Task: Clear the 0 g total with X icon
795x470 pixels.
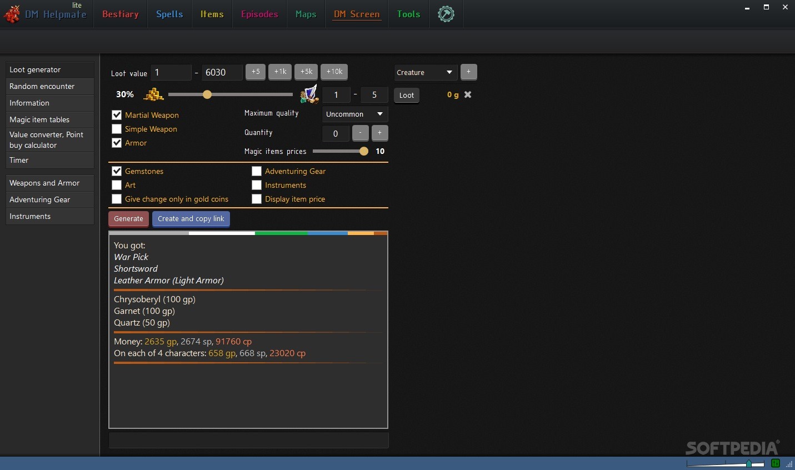Action: (468, 94)
